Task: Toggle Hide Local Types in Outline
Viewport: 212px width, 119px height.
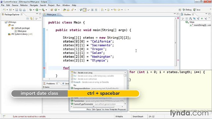Action: point(206,19)
